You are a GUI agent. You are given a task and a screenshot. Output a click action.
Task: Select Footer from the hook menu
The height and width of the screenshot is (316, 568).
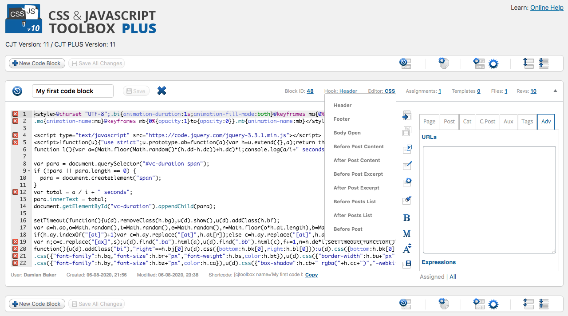[x=342, y=119]
